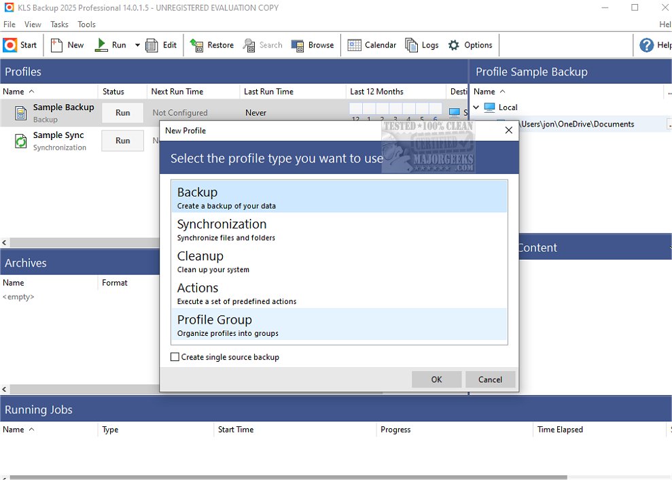Open Options gear in toolbar

[454, 45]
